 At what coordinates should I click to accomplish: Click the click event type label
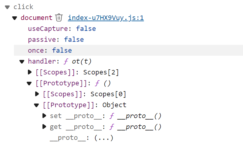(x=23, y=7)
